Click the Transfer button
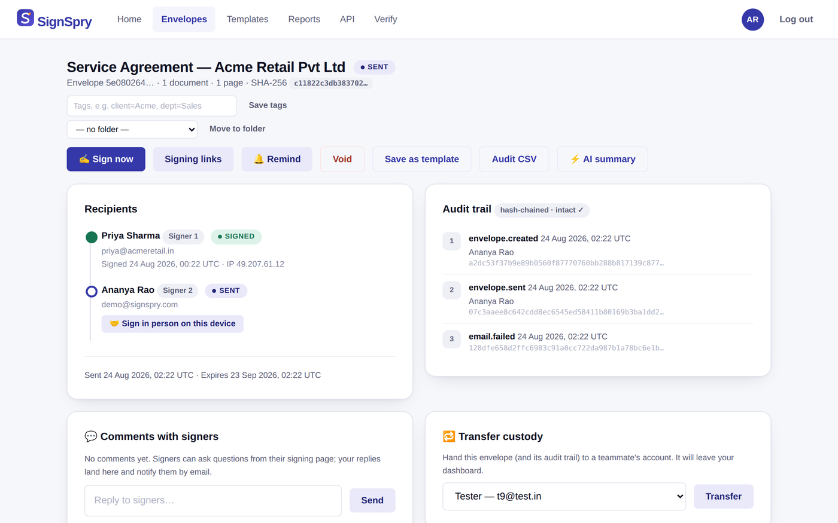Image resolution: width=838 pixels, height=523 pixels. click(723, 497)
